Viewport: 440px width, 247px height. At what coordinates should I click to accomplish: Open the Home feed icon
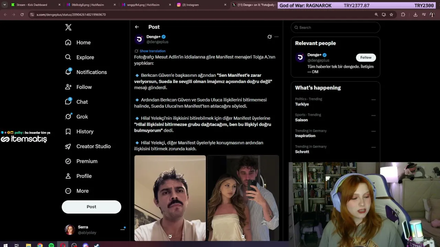pyautogui.click(x=68, y=43)
